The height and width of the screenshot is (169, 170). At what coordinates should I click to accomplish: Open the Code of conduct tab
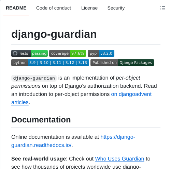pyautogui.click(x=54, y=8)
